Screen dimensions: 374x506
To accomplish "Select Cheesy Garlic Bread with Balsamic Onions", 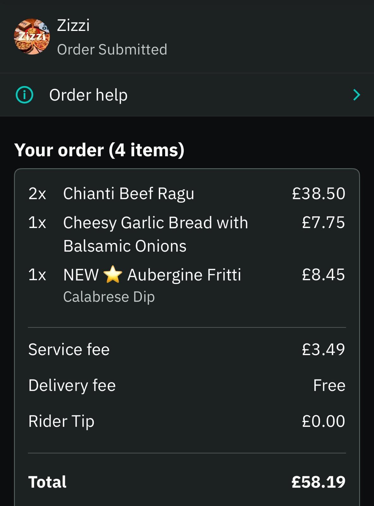I will (x=156, y=234).
